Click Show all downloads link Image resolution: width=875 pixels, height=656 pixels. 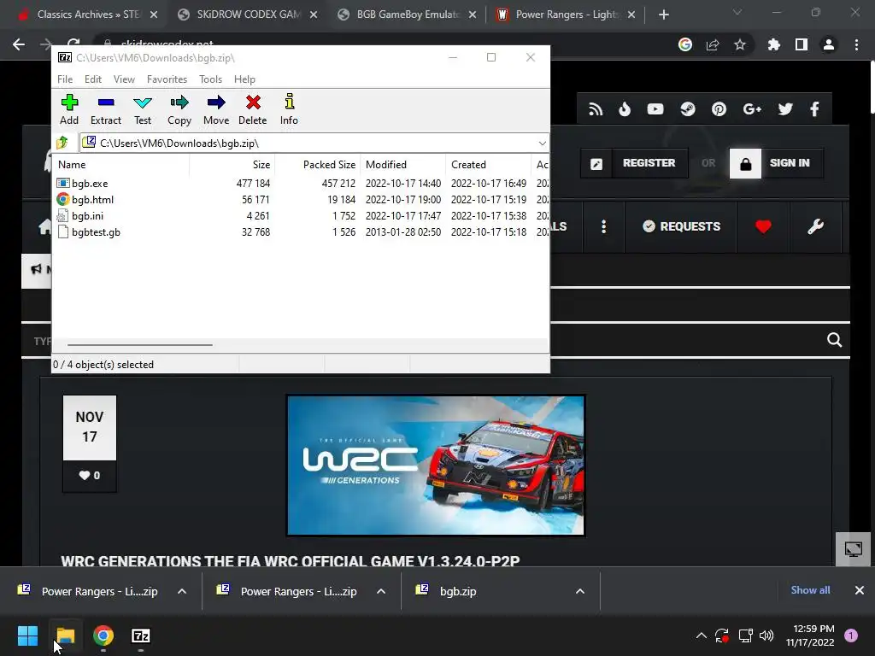810,590
